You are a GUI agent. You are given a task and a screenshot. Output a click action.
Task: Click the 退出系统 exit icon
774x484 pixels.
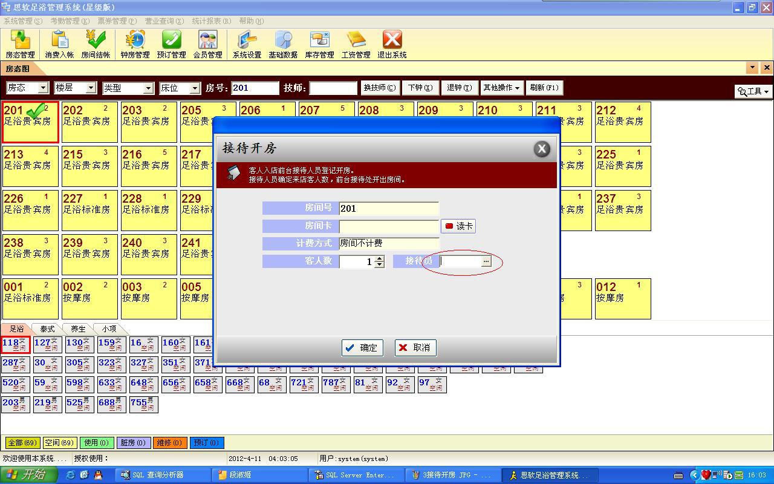click(392, 44)
